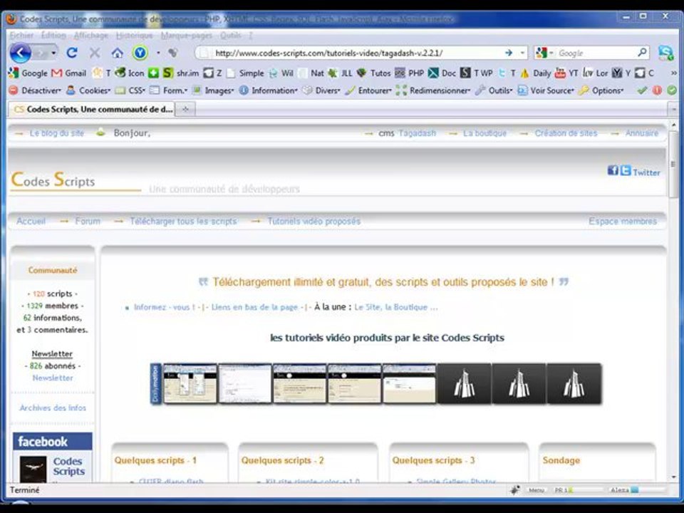
Task: Open the Création de sites link
Action: (x=566, y=133)
